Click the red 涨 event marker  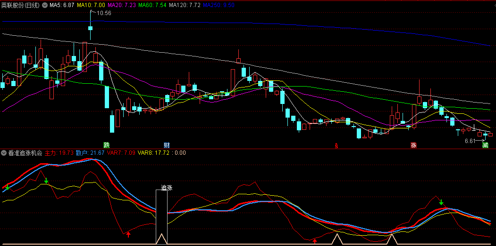pyautogui.click(x=413, y=145)
